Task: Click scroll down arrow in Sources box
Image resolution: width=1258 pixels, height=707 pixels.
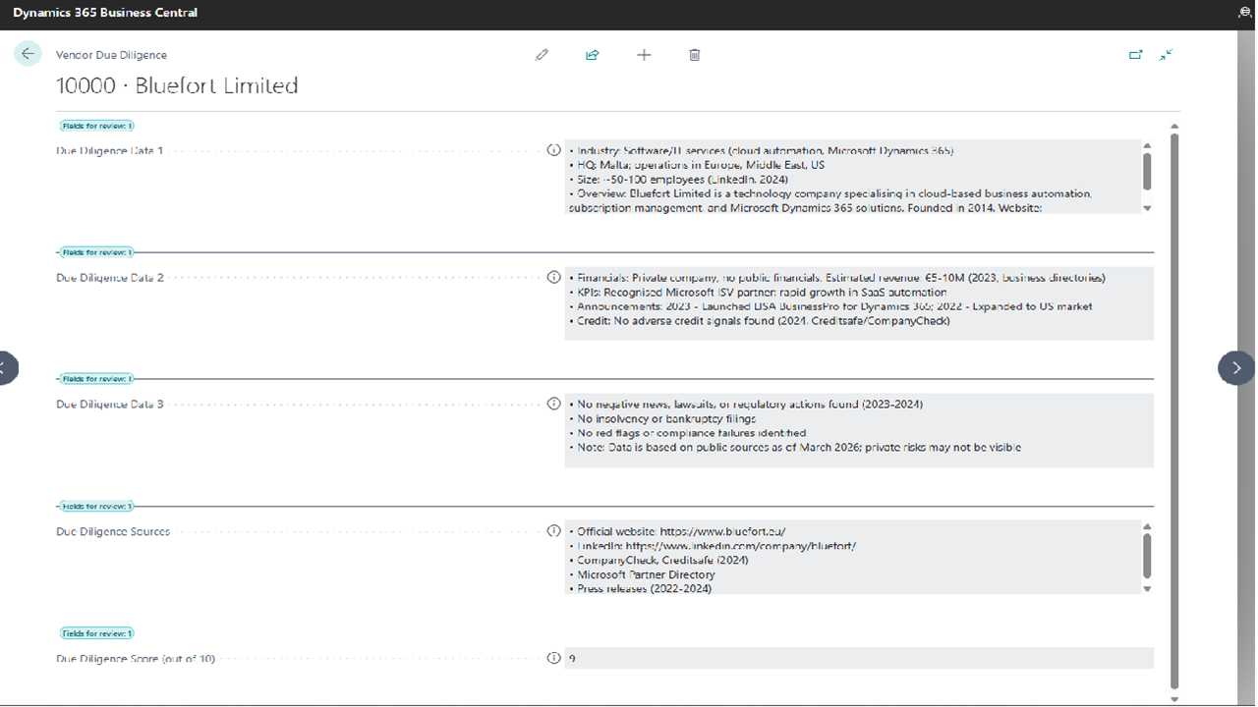Action: point(1147,588)
